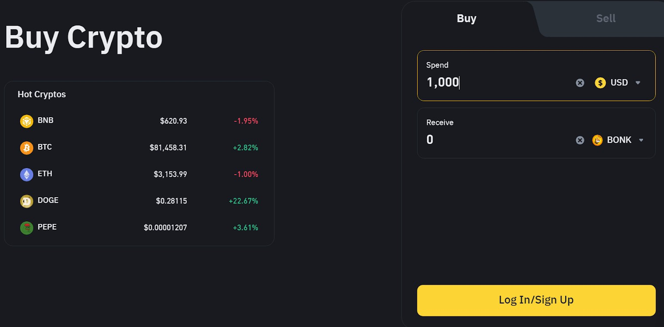Clear the Spend amount field
This screenshot has height=327, width=664.
pyautogui.click(x=580, y=83)
